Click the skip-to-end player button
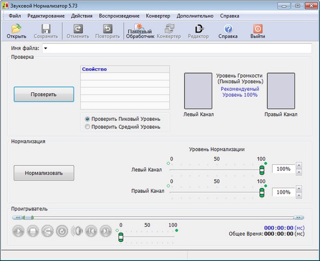The width and height of the screenshot is (320, 261). tap(106, 231)
